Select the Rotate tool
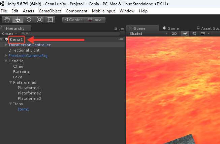Image resolution: width=220 pixels, height=144 pixels. (29, 20)
